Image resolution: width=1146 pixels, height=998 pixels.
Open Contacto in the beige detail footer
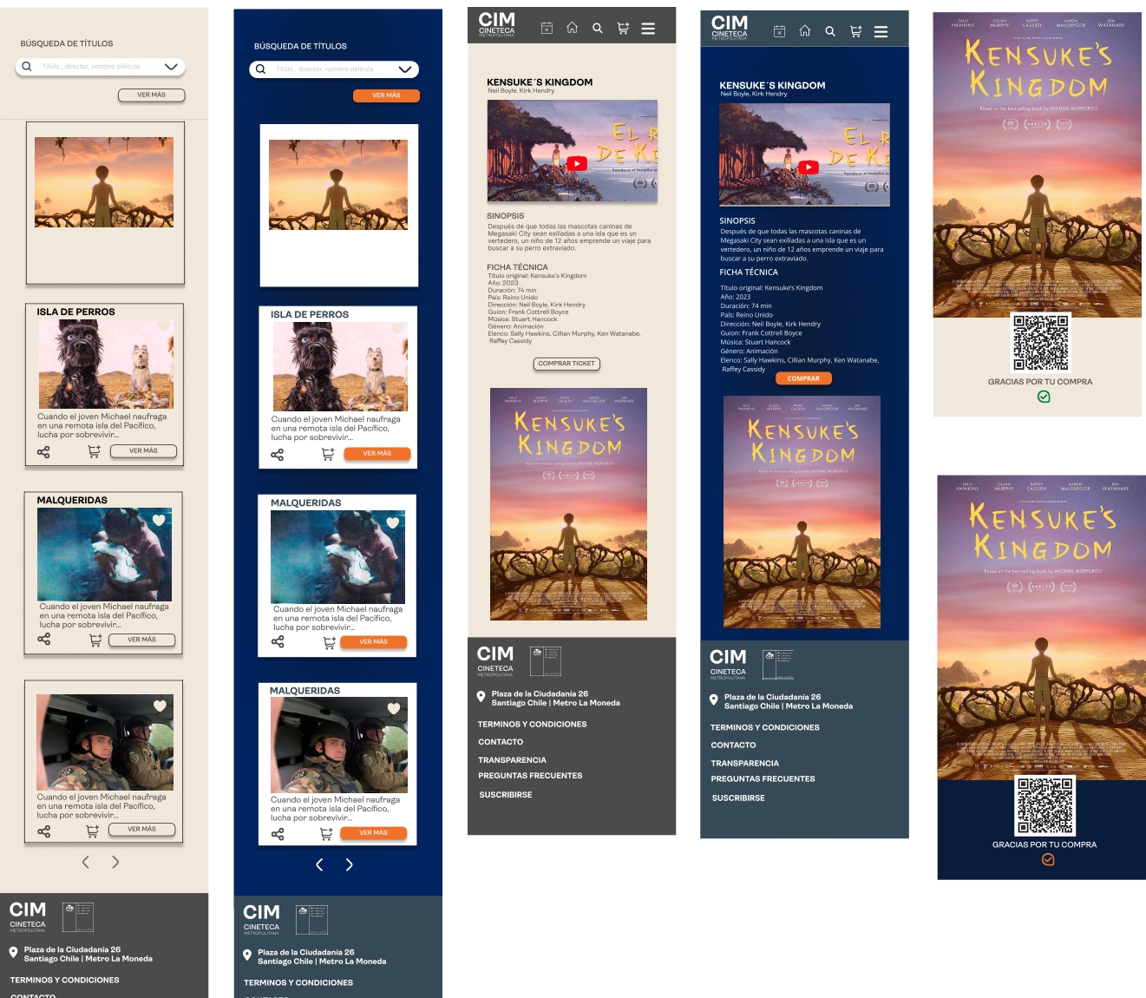[501, 742]
